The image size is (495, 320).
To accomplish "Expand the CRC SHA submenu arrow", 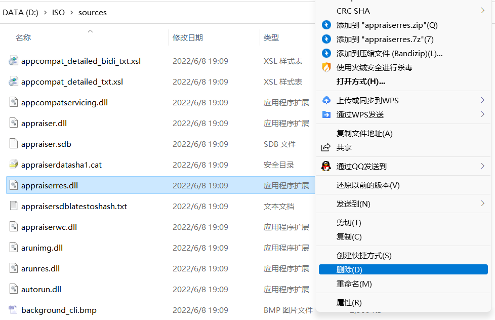I will pyautogui.click(x=482, y=11).
